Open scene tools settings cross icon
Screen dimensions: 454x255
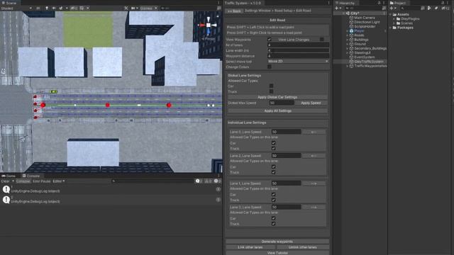126,8
